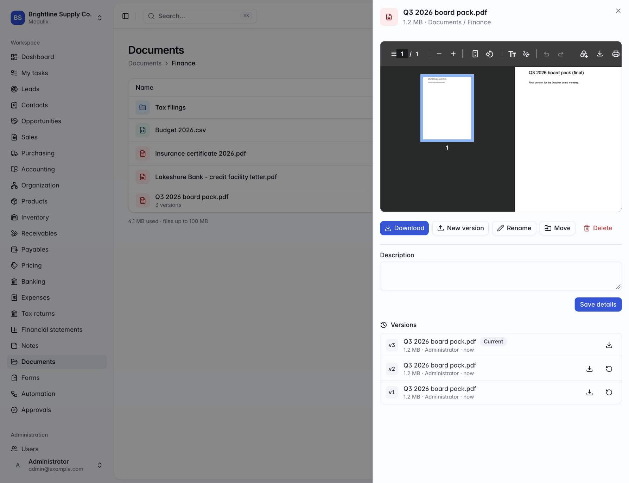Toggle the sidebar collapse icon near search

126,16
